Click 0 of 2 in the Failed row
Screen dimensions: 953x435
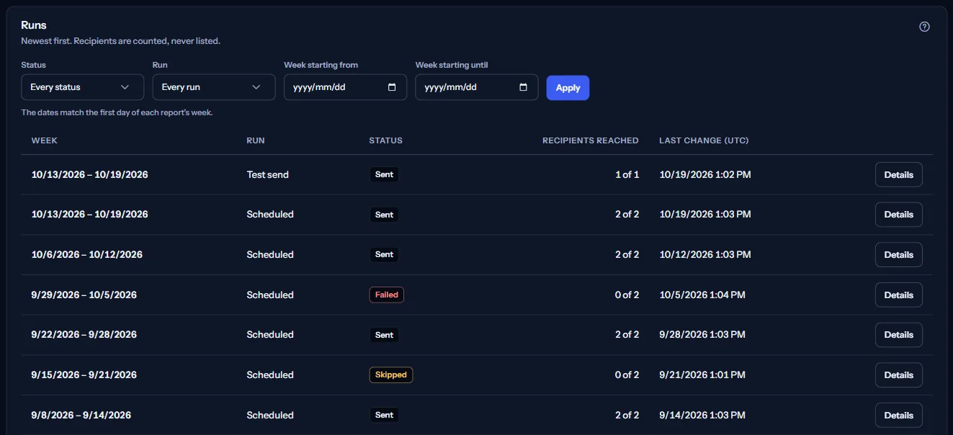click(x=627, y=295)
